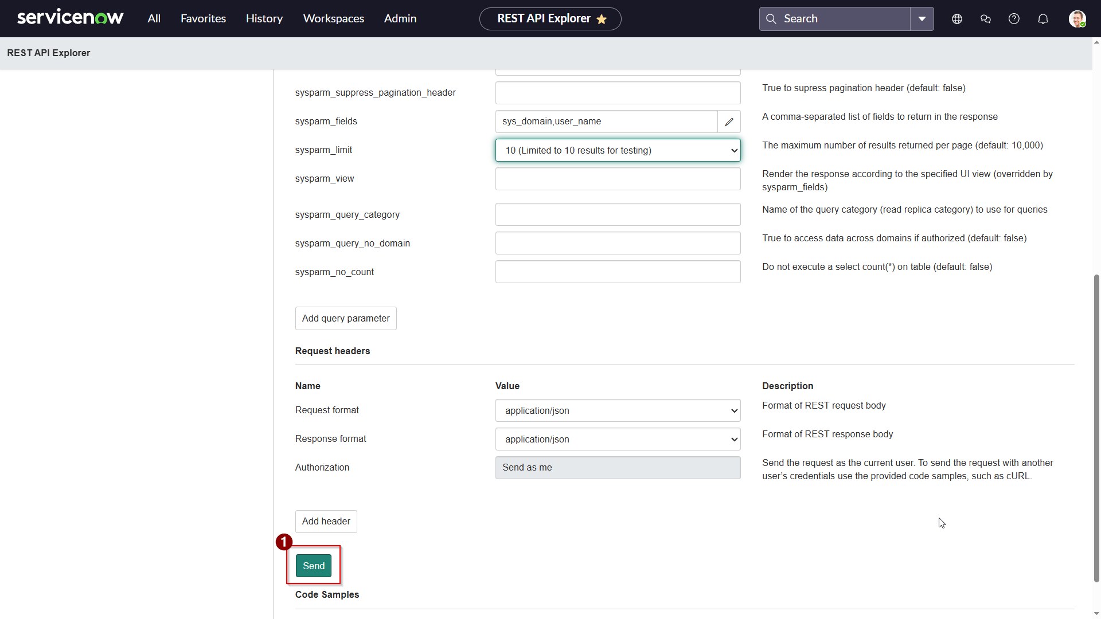Click the Add query parameter button

(x=346, y=318)
